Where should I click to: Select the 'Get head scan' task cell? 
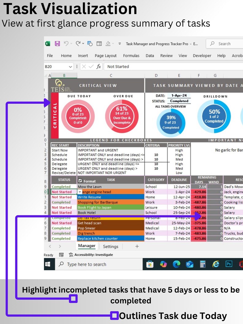pos(111,223)
